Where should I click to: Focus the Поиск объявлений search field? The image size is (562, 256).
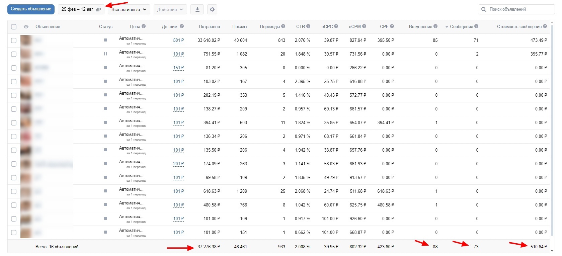tap(516, 9)
